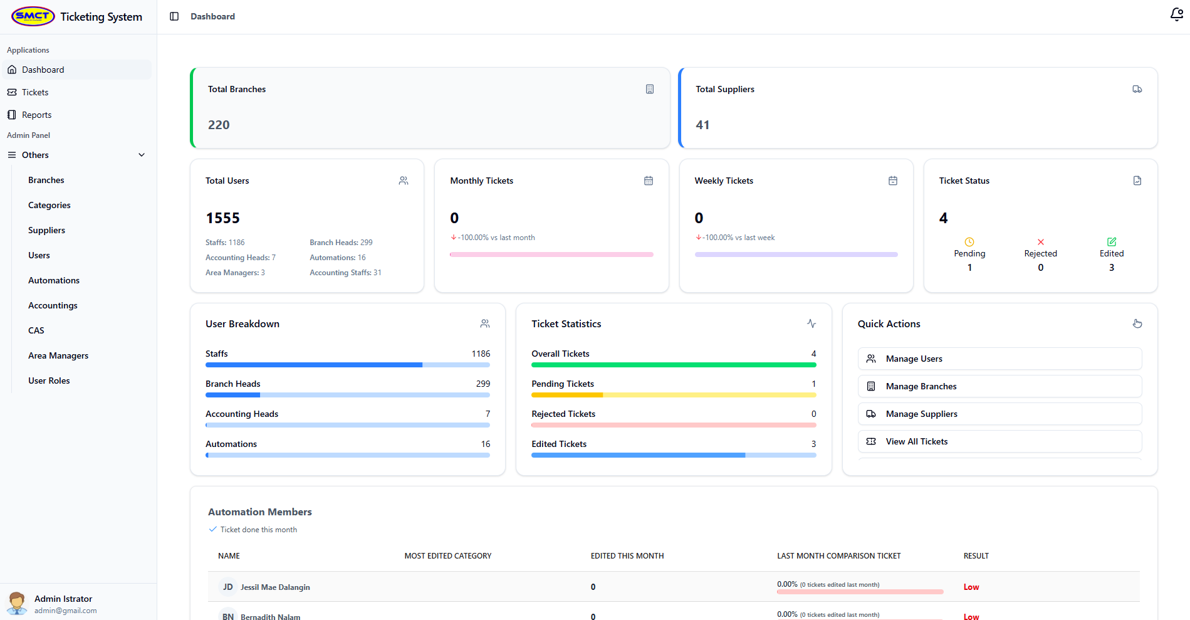This screenshot has height=620, width=1190.
Task: Open Reports in the sidebar
Action: [36, 115]
